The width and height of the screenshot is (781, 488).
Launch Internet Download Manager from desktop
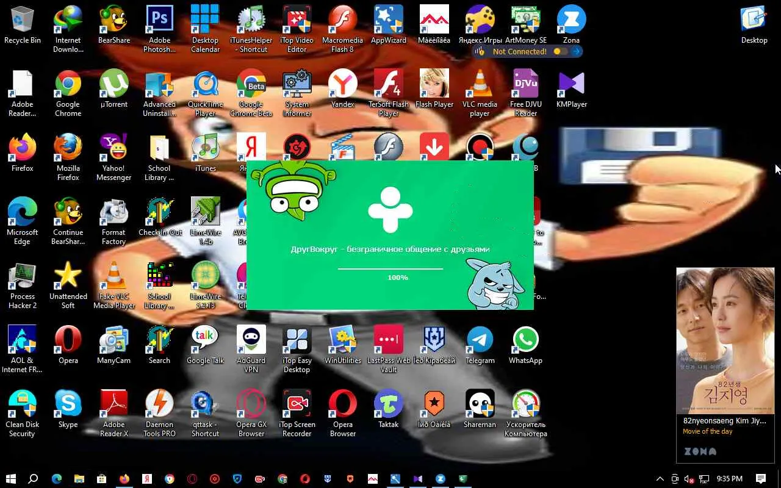(68, 29)
